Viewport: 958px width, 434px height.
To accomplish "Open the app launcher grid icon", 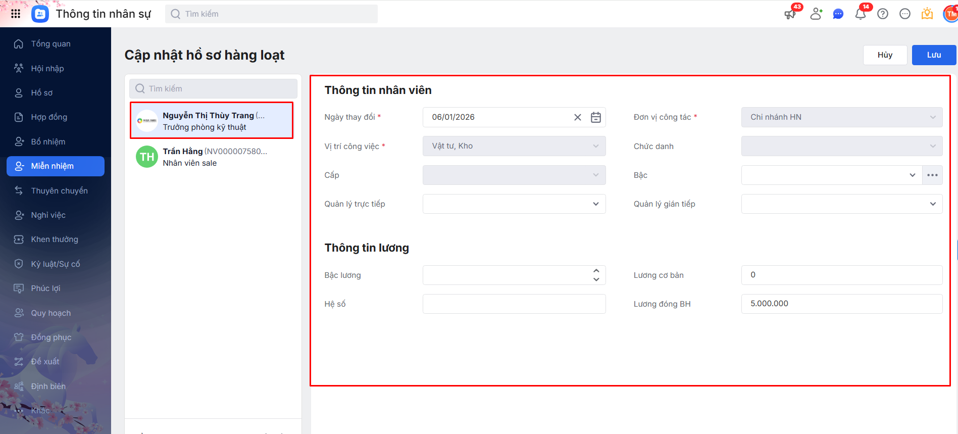I will tap(16, 14).
